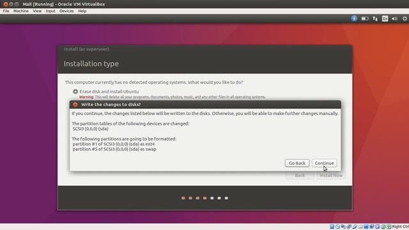
Task: Click the shared folders icon in VirtualBox status bar
Action: point(360,227)
